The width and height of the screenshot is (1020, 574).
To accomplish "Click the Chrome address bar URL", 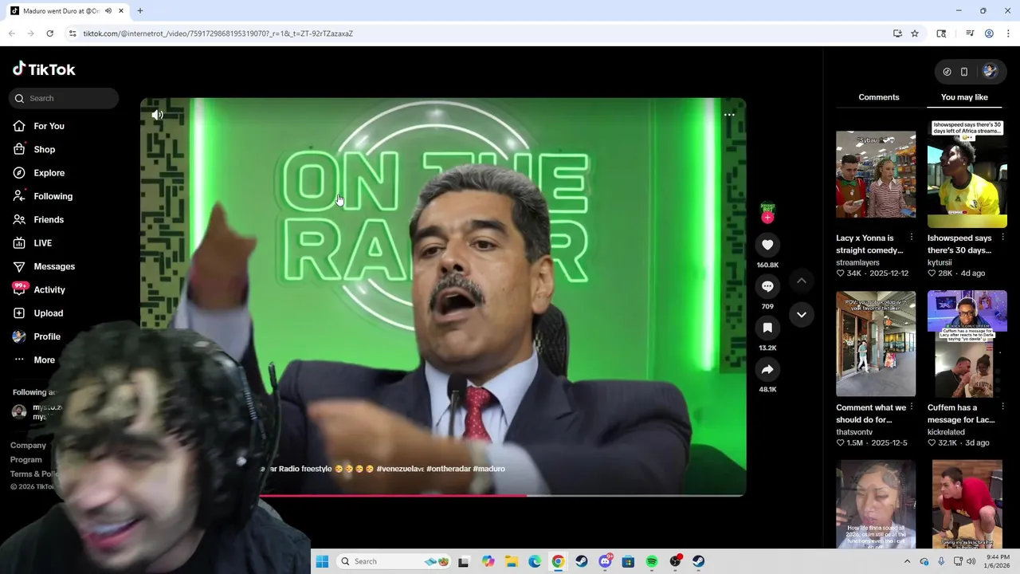I will click(218, 33).
